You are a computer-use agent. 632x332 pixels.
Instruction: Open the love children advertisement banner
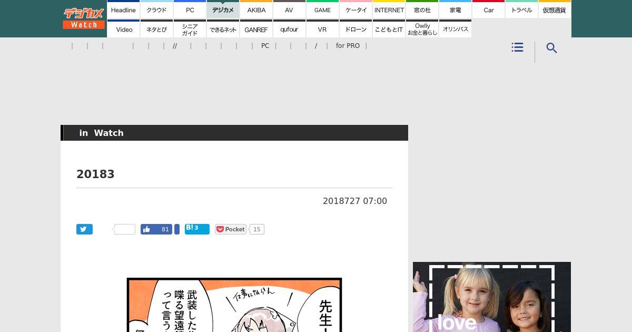[492, 297]
